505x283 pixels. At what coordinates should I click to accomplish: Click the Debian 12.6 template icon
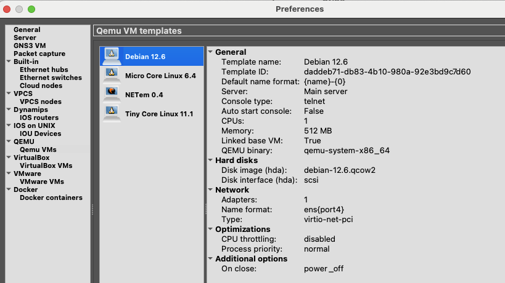click(112, 56)
